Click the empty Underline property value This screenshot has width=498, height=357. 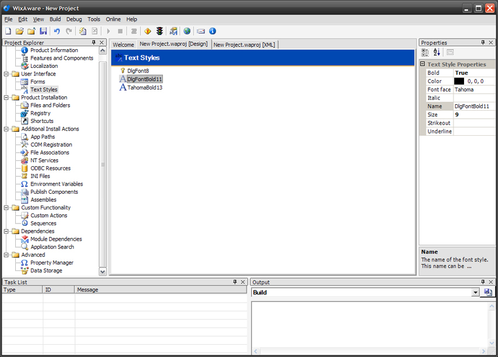click(x=474, y=131)
